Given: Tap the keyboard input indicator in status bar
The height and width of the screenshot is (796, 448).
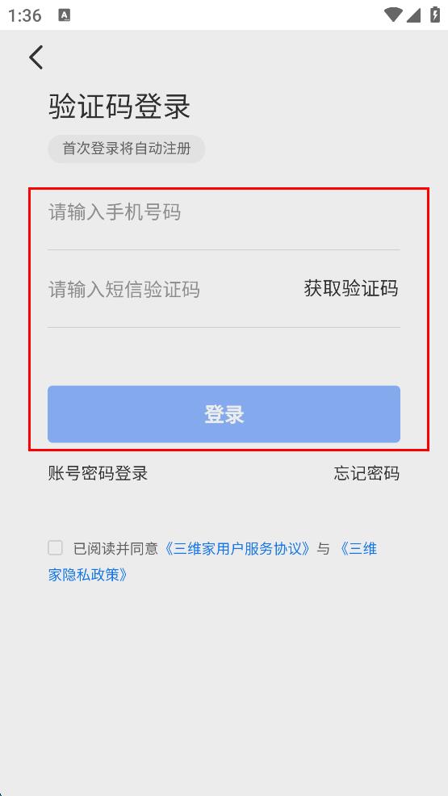Looking at the screenshot, I should pyautogui.click(x=65, y=15).
